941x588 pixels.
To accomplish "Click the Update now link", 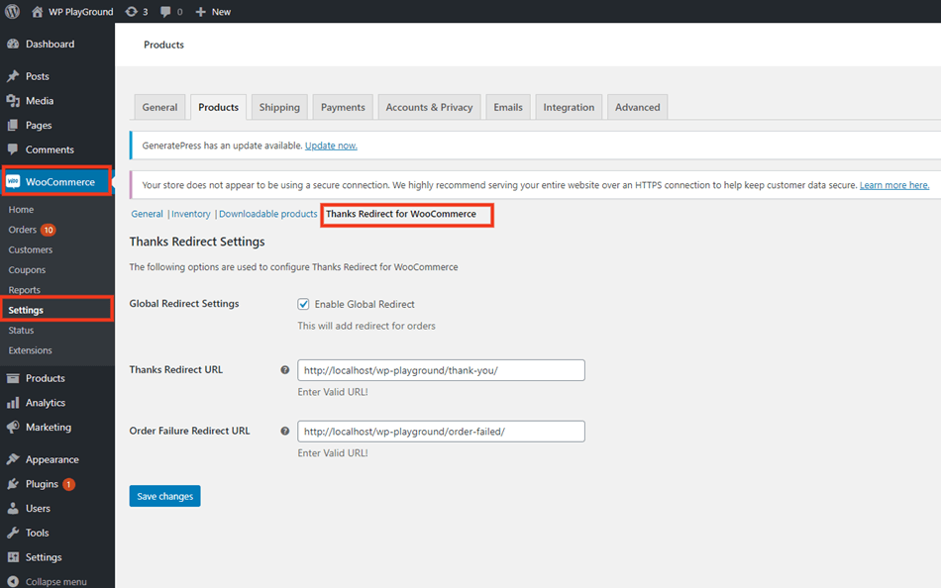I will (331, 146).
